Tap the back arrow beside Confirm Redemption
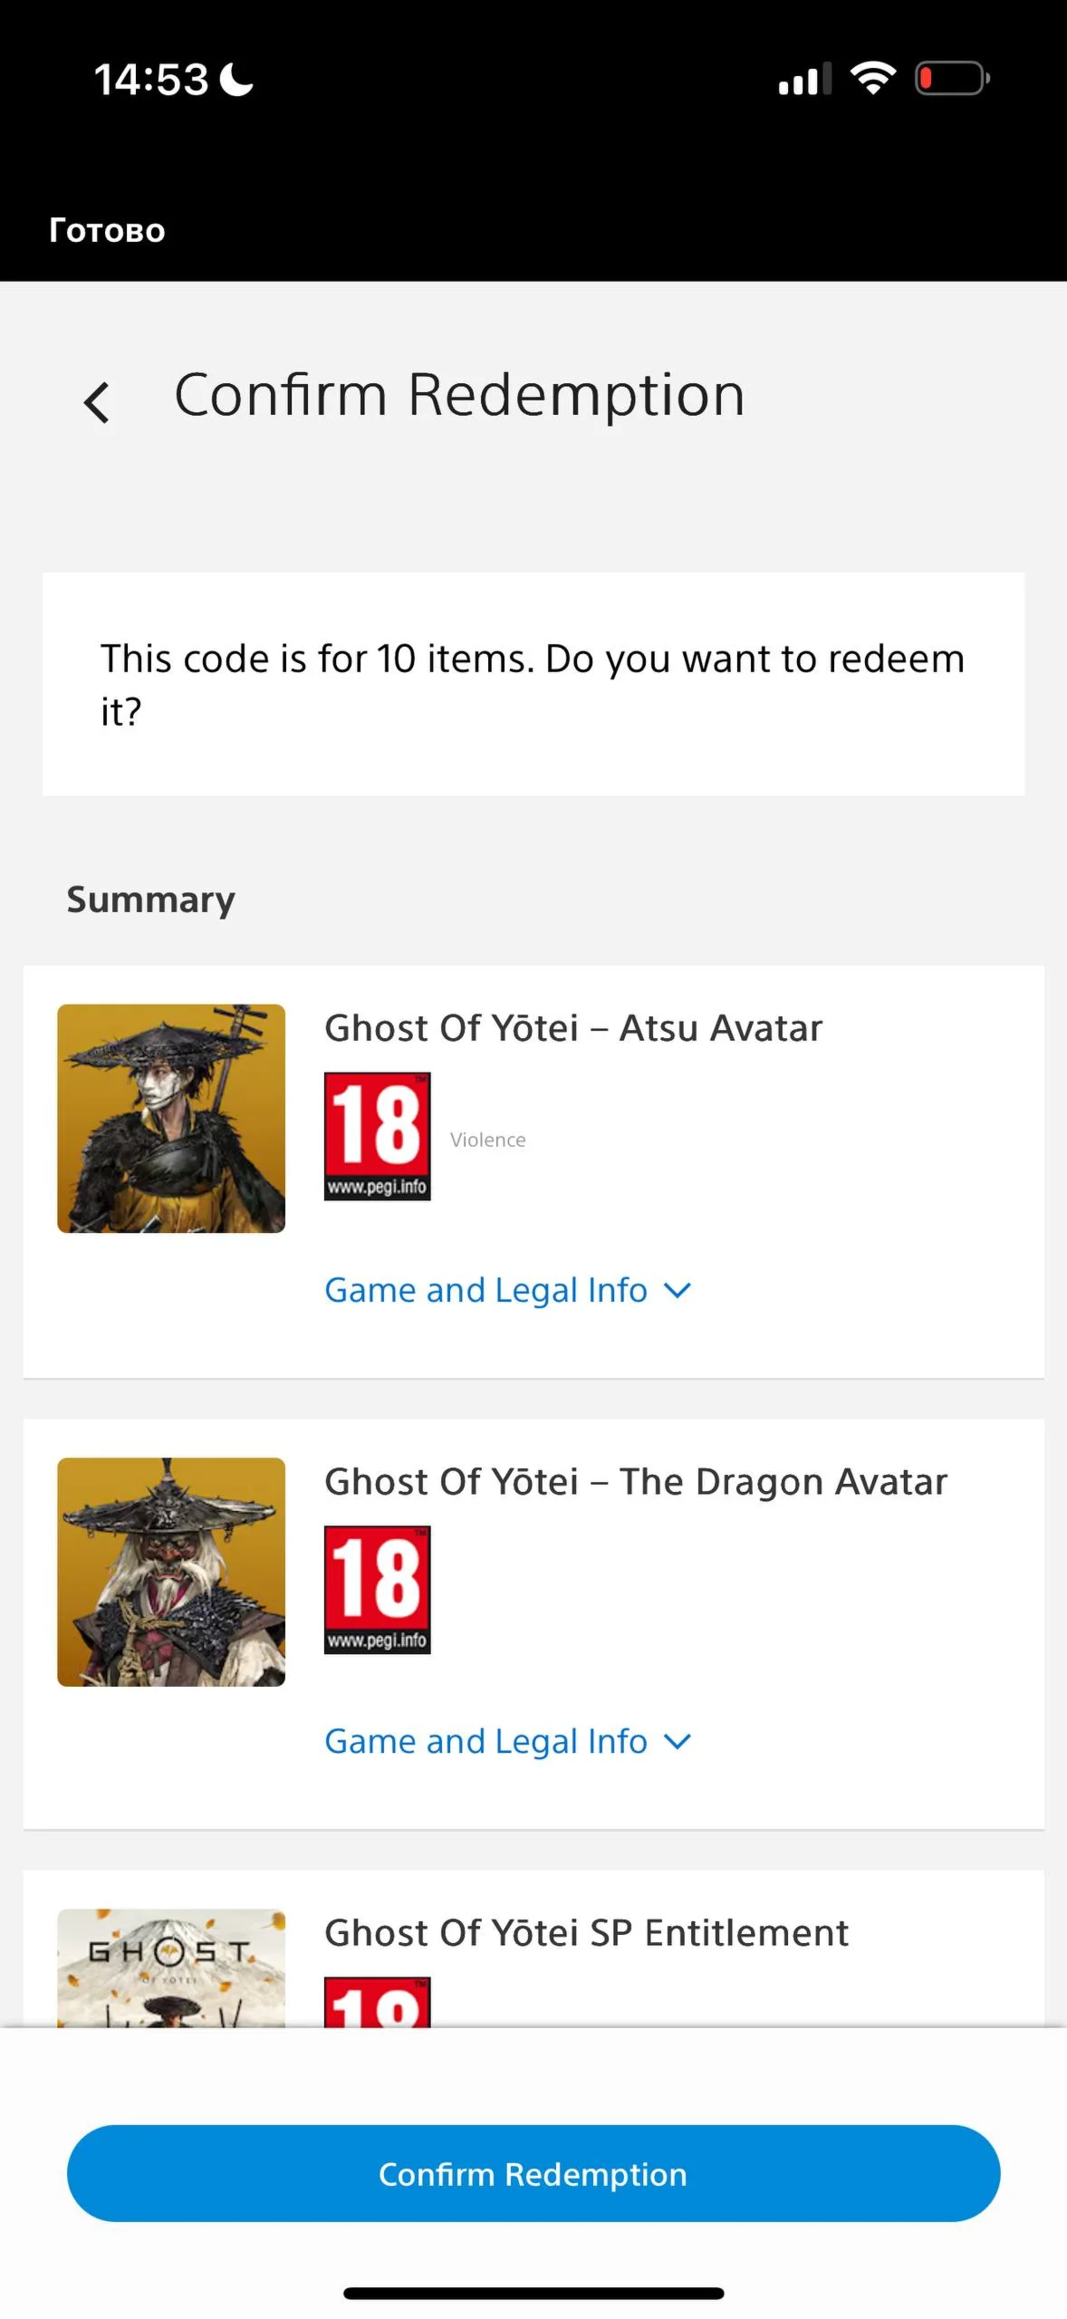Image resolution: width=1067 pixels, height=2319 pixels. tap(97, 402)
